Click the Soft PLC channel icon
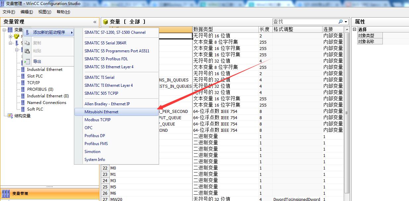Screen dimensions: 409x201 (x=23, y=109)
